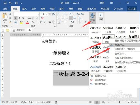The height and width of the screenshot is (105, 140).
Task: Open the 文件 File tab
Action: click(5, 9)
